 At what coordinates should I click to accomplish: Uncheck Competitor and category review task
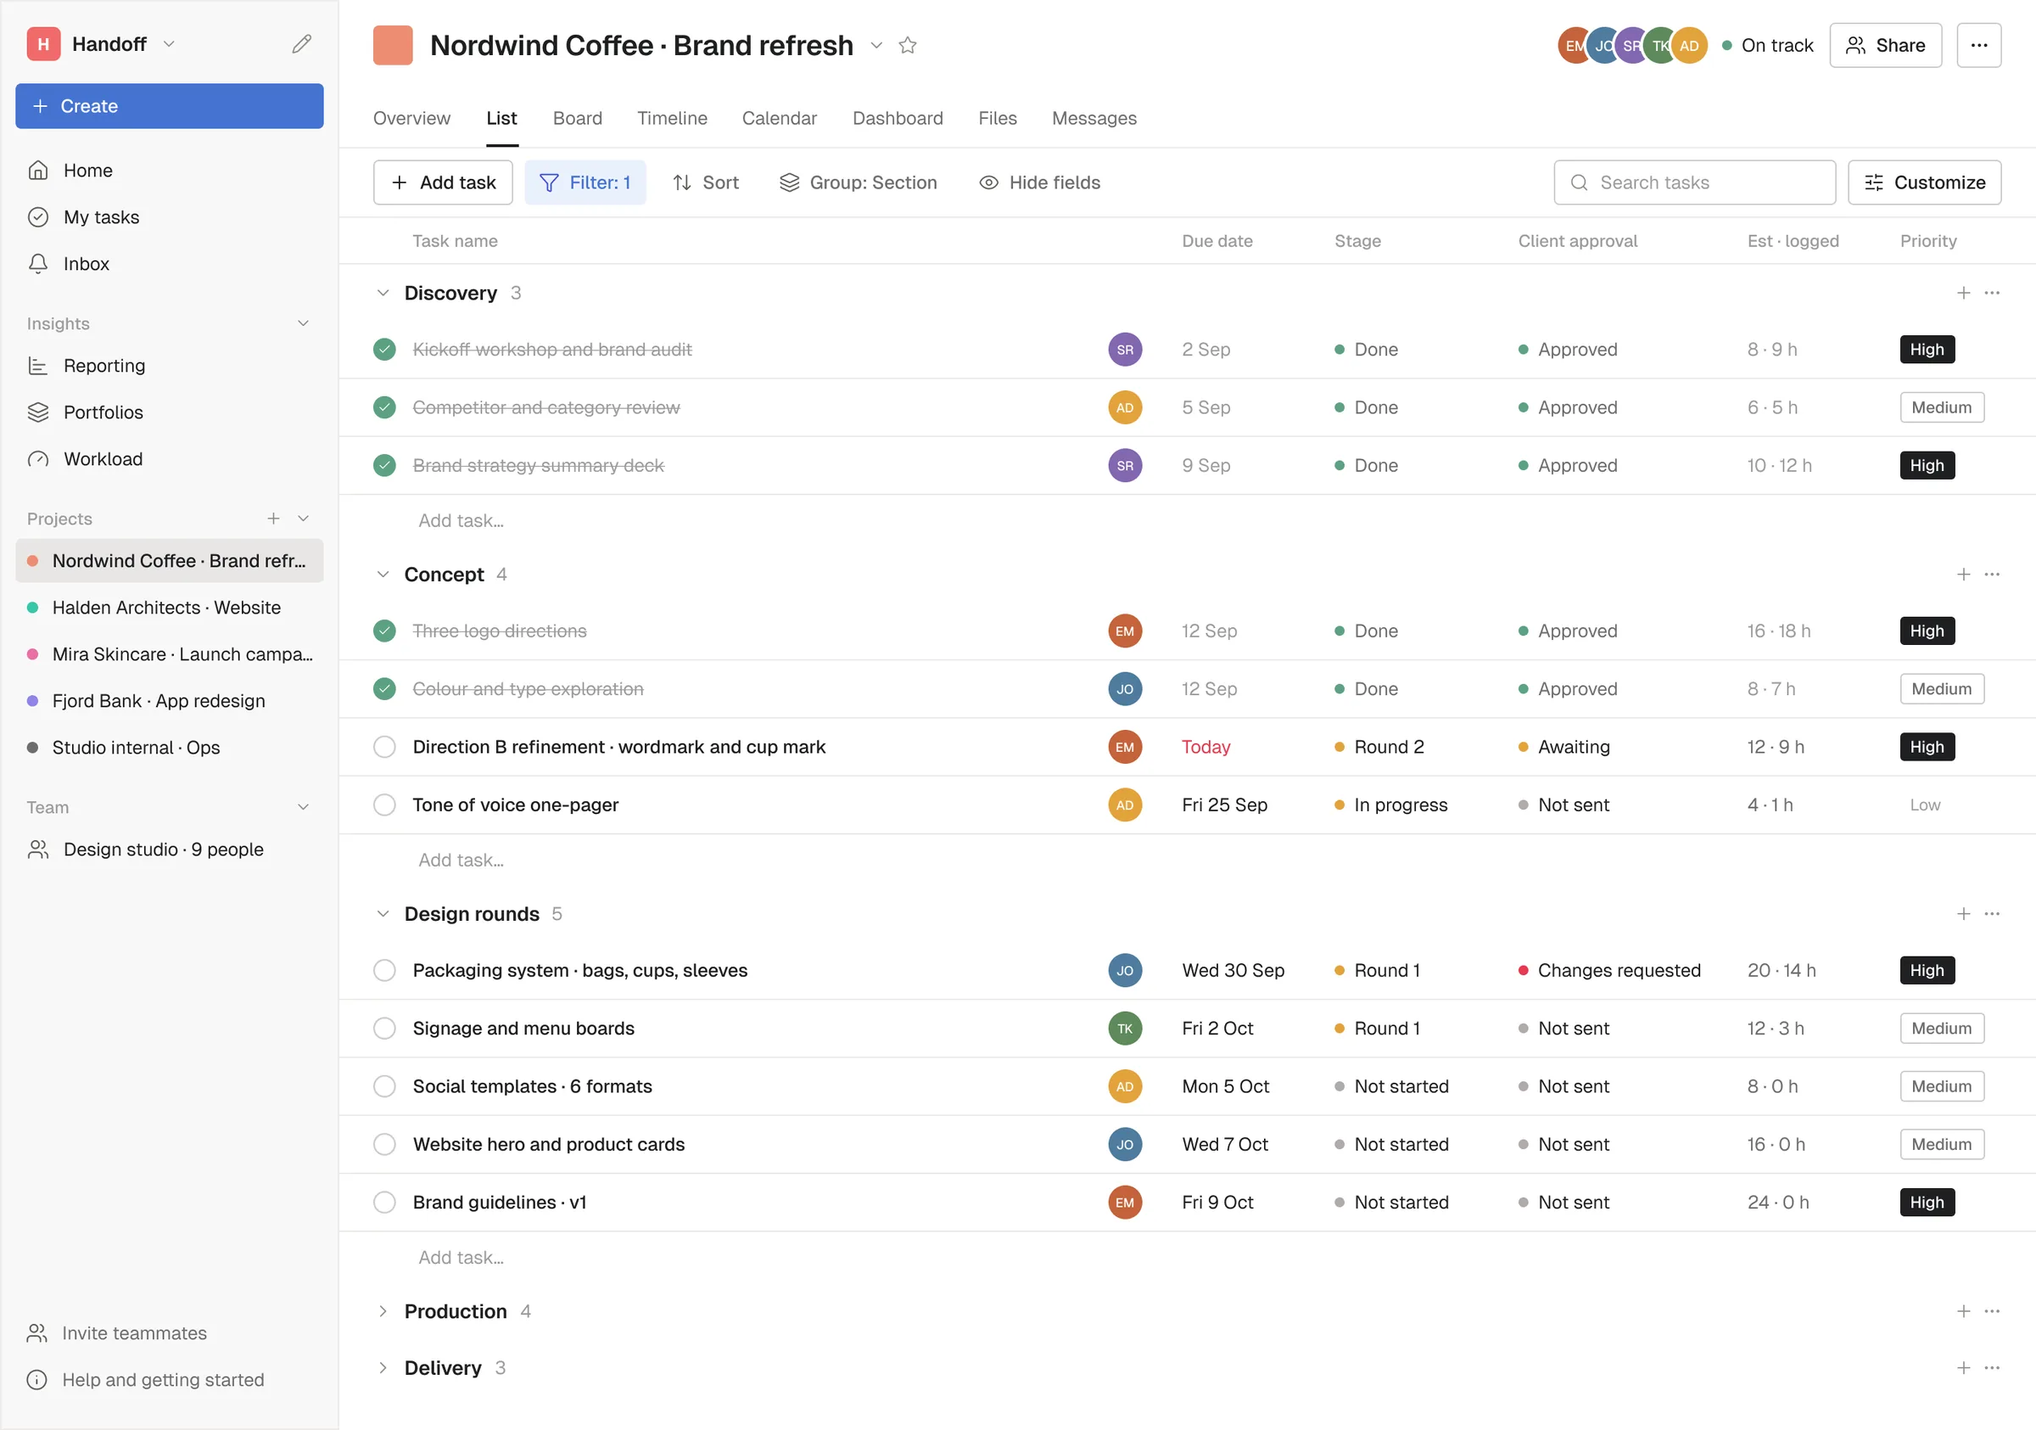coord(384,407)
